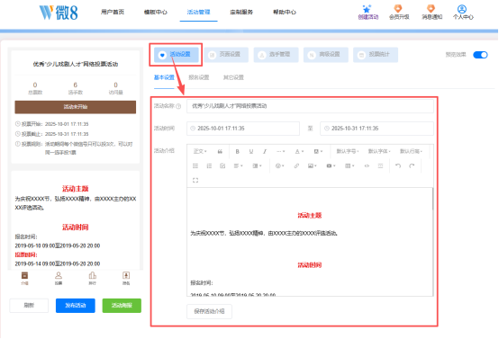Select the 活动设置 tab button
Screen dimensions: 499x339
pyautogui.click(x=177, y=55)
